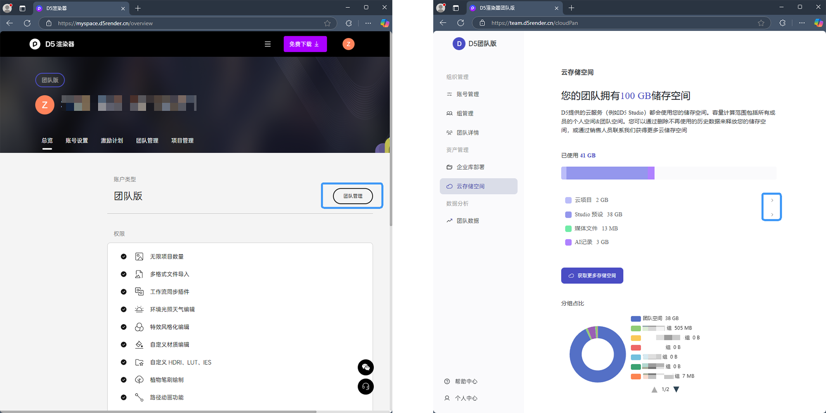Switch to 账号设置 tab

(x=77, y=140)
